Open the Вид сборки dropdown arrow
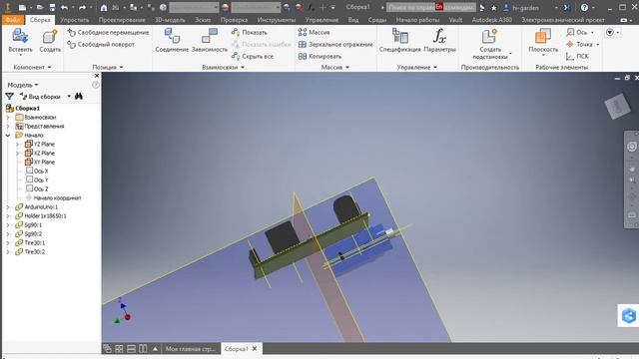The width and height of the screenshot is (639, 359). click(x=69, y=97)
